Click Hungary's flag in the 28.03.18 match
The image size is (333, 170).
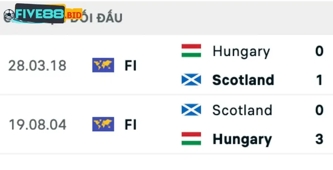pos(191,51)
